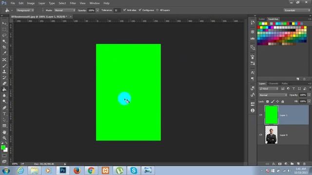Screen dimensions: 312x175
Task: Select the Move tool
Action: [x=4, y=24]
